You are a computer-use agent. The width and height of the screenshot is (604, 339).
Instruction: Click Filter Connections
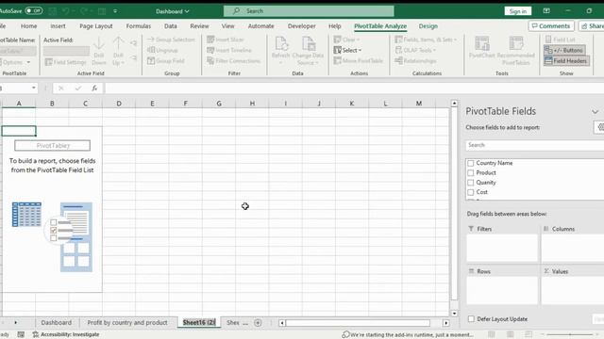[x=234, y=60]
